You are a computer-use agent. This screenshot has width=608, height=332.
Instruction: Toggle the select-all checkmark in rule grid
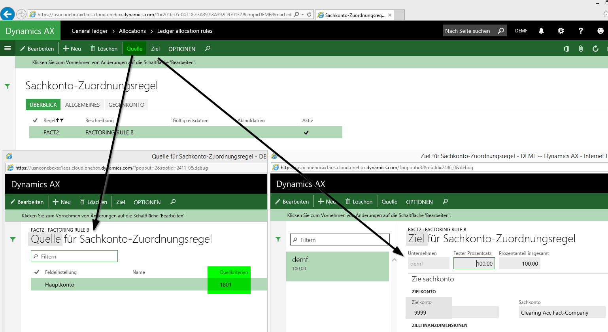tap(35, 121)
